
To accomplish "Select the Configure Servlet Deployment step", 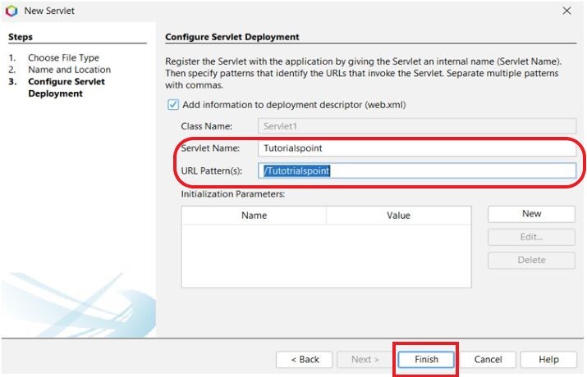I will coord(66,88).
